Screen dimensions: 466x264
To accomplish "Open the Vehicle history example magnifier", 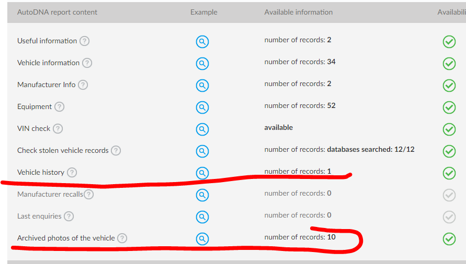I will 202,173.
